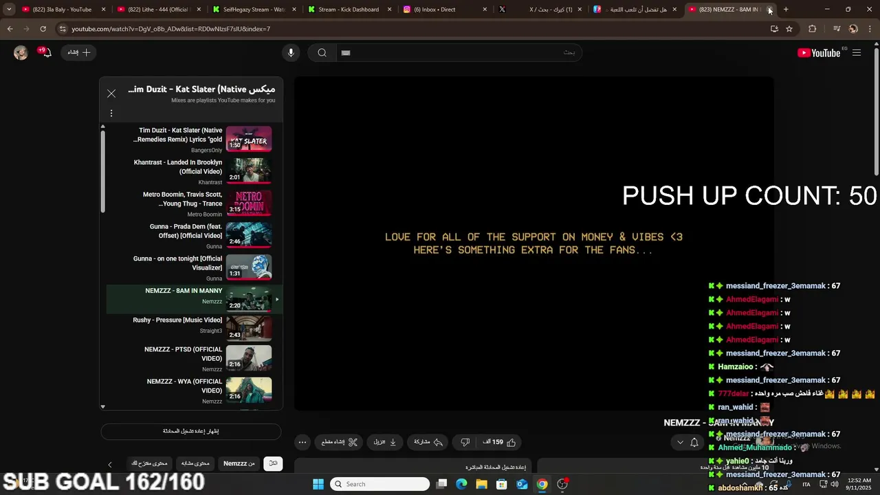Open the playlist three-dot options menu
Image resolution: width=880 pixels, height=495 pixels.
pos(111,113)
